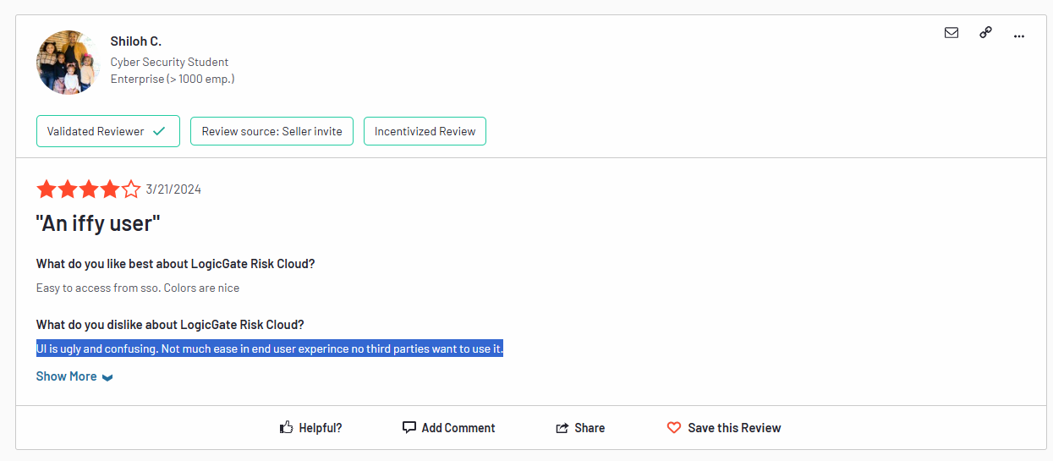This screenshot has width=1053, height=461.
Task: Click the chevron beside Show More
Action: (x=107, y=377)
